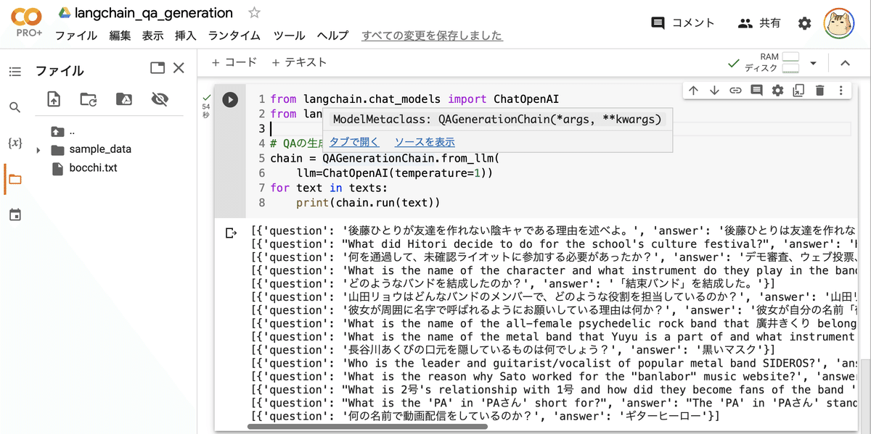
Task: Refresh the file browser
Action: [89, 99]
